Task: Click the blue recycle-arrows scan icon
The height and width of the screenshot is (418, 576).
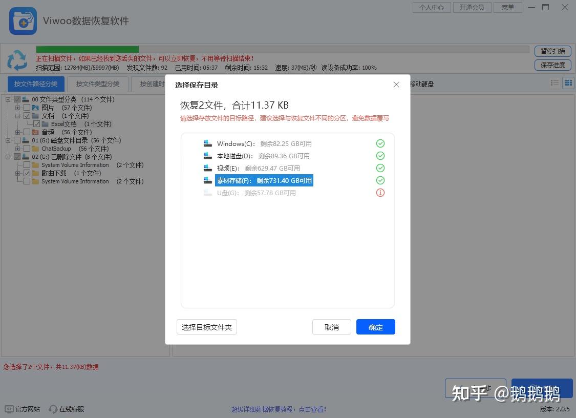Action: coord(17,60)
